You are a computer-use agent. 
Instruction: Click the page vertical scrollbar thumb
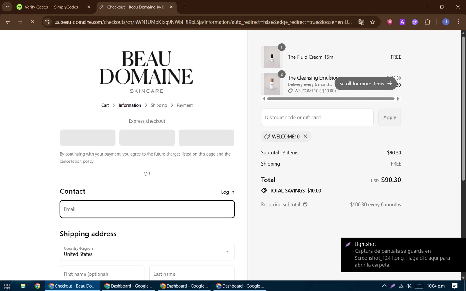coord(463,109)
